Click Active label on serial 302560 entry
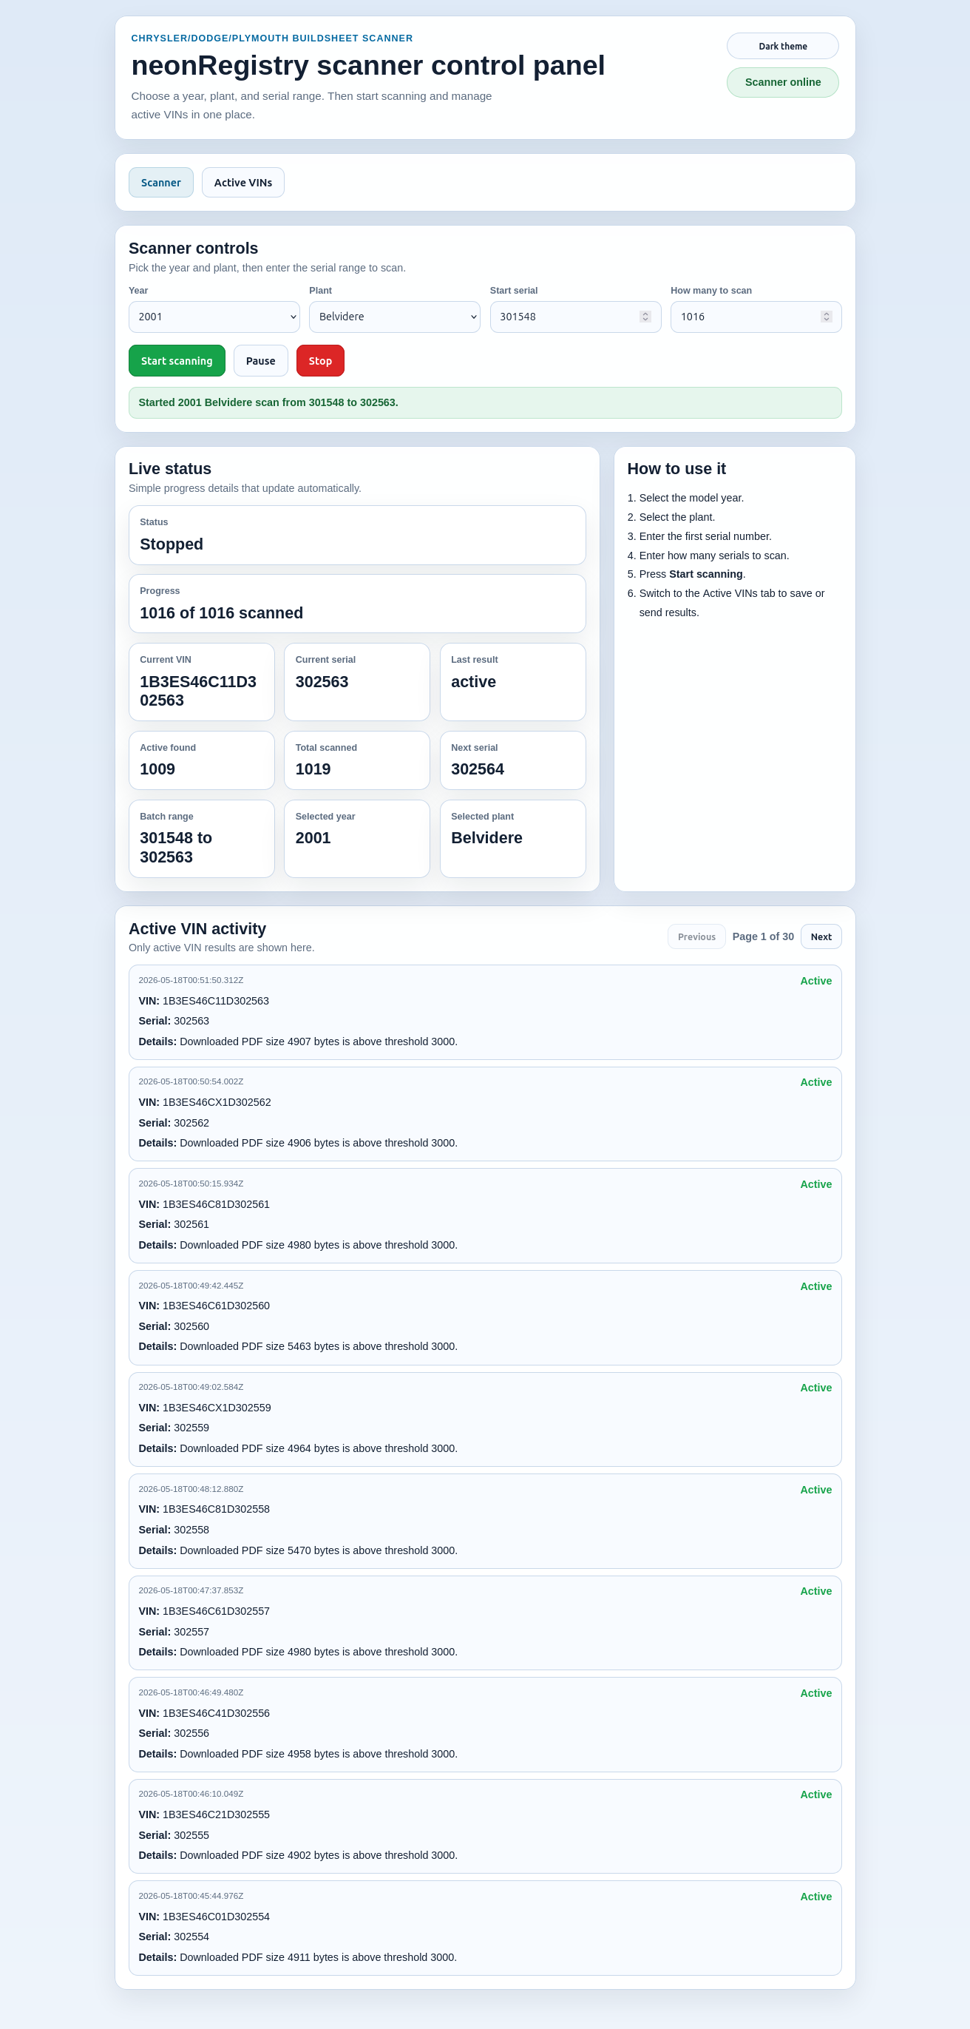Screen dimensions: 970x2029 click(815, 1286)
